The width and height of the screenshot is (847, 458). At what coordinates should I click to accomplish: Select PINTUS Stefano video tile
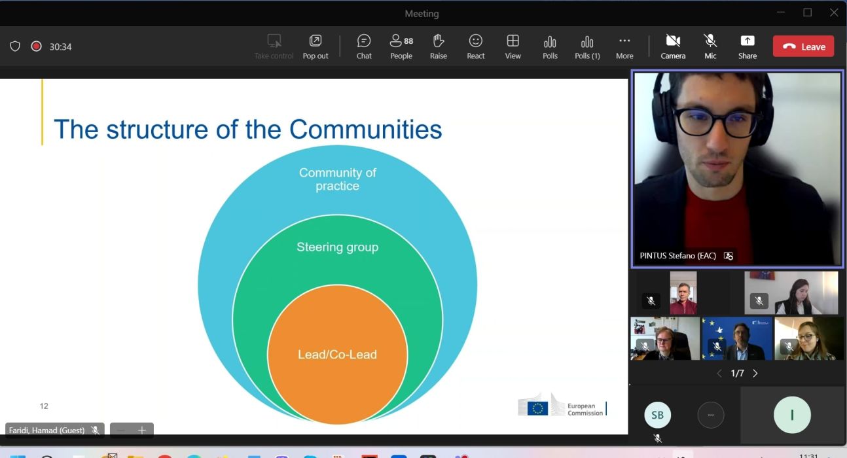click(736, 169)
